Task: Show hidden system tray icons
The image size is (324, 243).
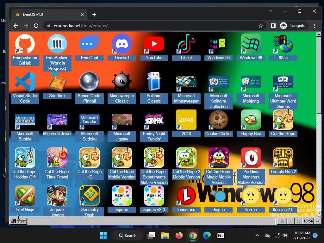Action: pos(257,235)
